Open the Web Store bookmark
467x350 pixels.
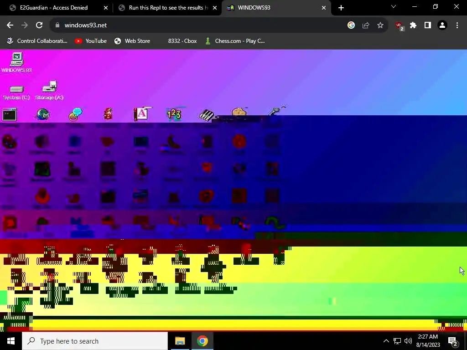(132, 41)
